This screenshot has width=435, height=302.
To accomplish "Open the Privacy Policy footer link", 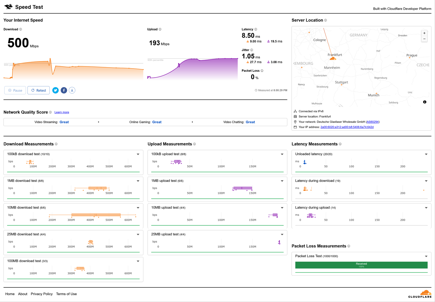I will 42,294.
